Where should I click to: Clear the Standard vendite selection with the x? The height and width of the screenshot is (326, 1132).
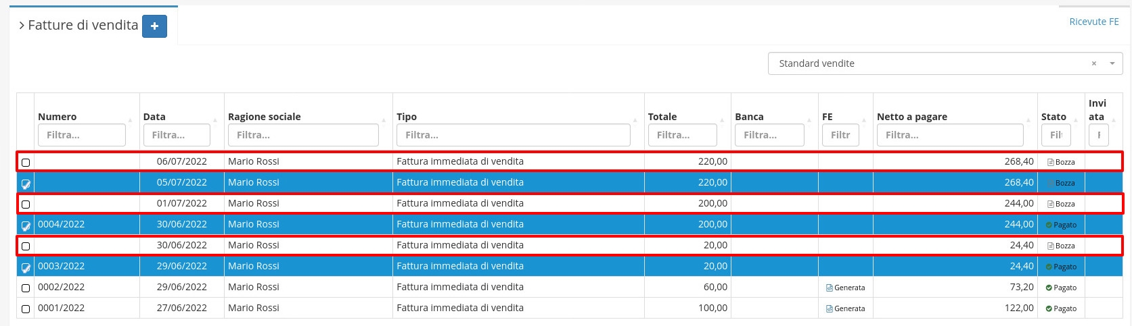1093,63
